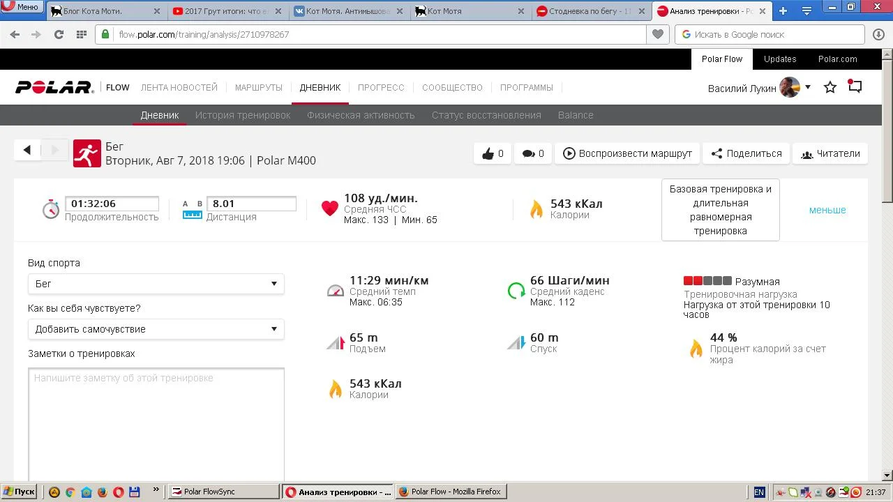This screenshot has height=502, width=893.
Task: Click the Поделиться button
Action: [746, 153]
